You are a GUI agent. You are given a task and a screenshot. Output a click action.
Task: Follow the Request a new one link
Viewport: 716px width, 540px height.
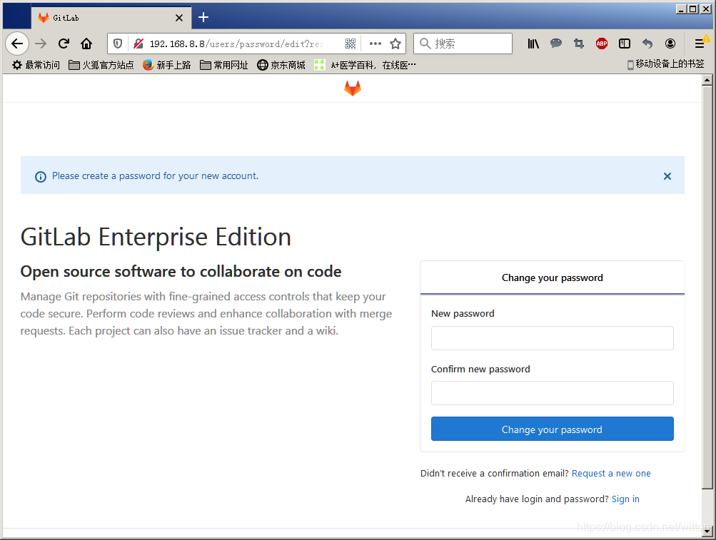click(611, 474)
